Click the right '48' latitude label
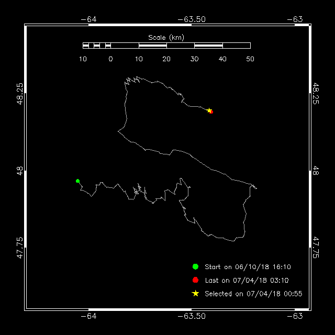This screenshot has width=335, height=335. pyautogui.click(x=316, y=171)
